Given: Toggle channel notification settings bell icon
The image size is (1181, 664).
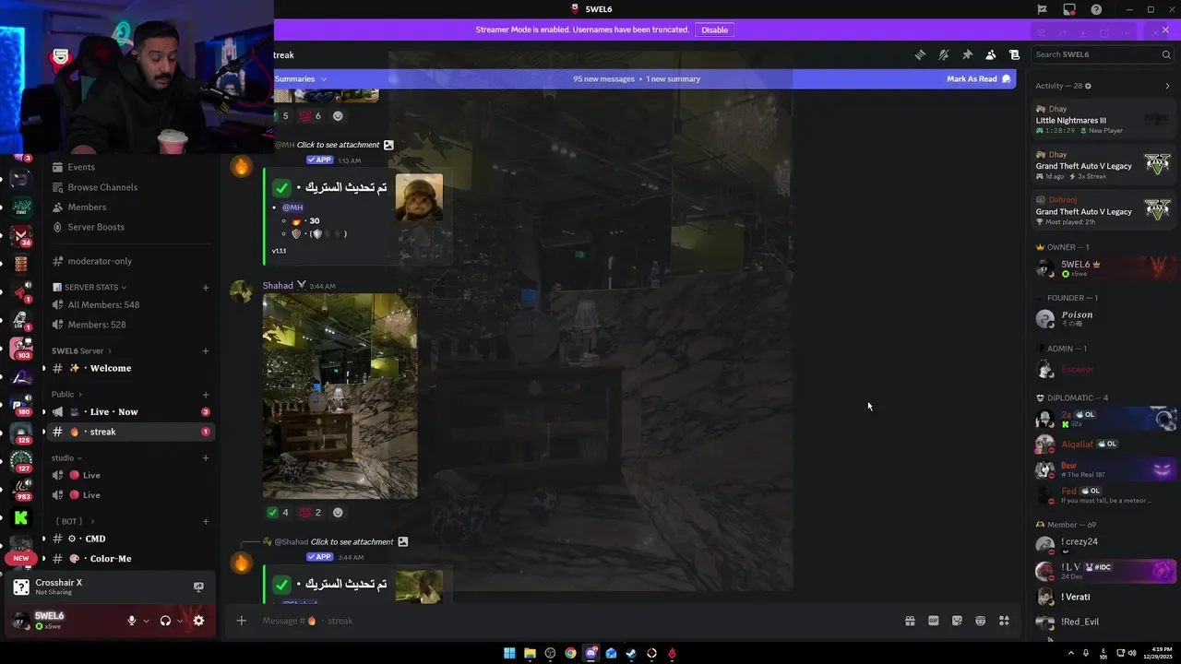Looking at the screenshot, I should click(943, 54).
